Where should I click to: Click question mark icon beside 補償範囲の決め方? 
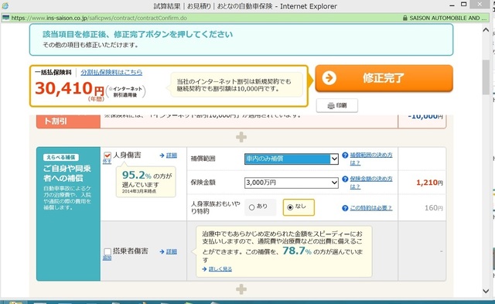pyautogui.click(x=345, y=155)
